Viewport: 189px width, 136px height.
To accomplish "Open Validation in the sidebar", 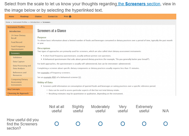I will 17,57.
